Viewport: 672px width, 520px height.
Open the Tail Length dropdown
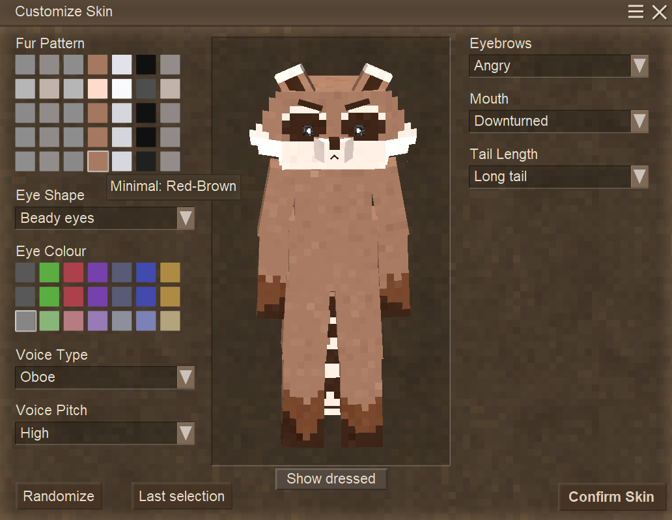(x=559, y=177)
